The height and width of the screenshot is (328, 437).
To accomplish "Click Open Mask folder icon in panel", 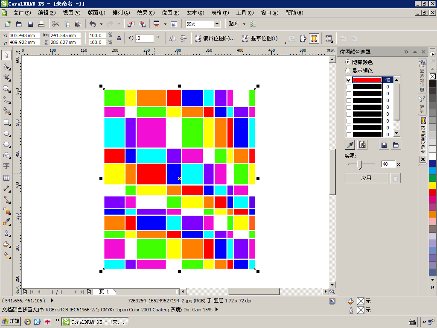I will point(396,145).
